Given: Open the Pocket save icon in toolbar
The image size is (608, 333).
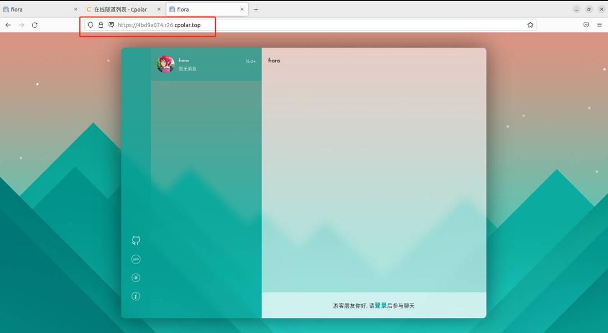Looking at the screenshot, I should click(586, 25).
